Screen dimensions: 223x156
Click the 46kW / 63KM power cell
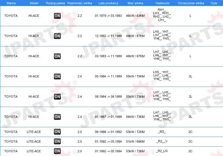(x=135, y=16)
